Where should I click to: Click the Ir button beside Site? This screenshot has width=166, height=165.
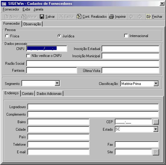(x=156, y=152)
